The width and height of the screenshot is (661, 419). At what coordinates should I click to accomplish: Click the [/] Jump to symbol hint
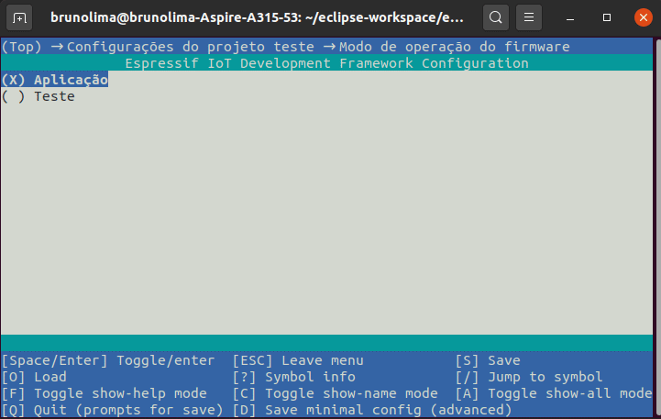[529, 377]
